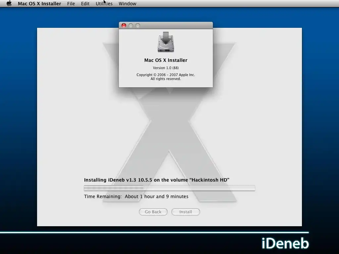The height and width of the screenshot is (254, 339).
Task: Click the Time Remaining status text
Action: click(136, 196)
